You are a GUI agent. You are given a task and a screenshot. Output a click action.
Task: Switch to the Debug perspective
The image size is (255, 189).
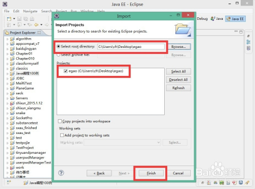[x=202, y=19]
